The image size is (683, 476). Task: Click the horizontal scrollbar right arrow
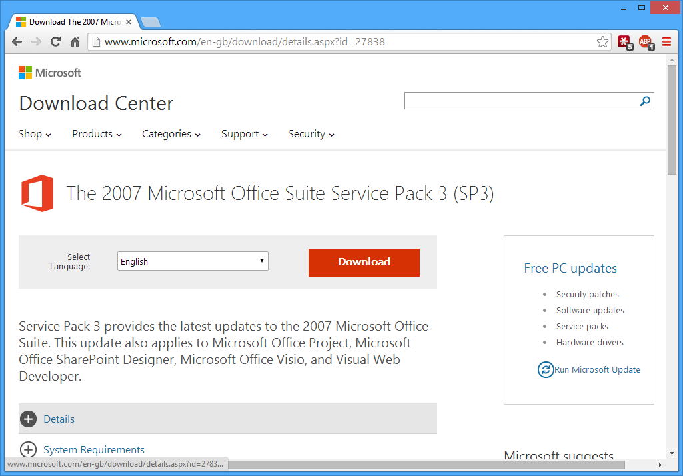(661, 465)
